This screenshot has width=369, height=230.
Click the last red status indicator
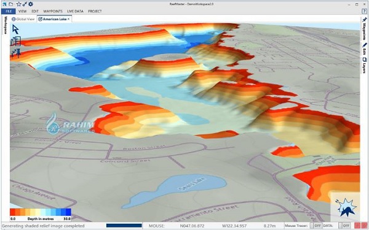click(364, 226)
